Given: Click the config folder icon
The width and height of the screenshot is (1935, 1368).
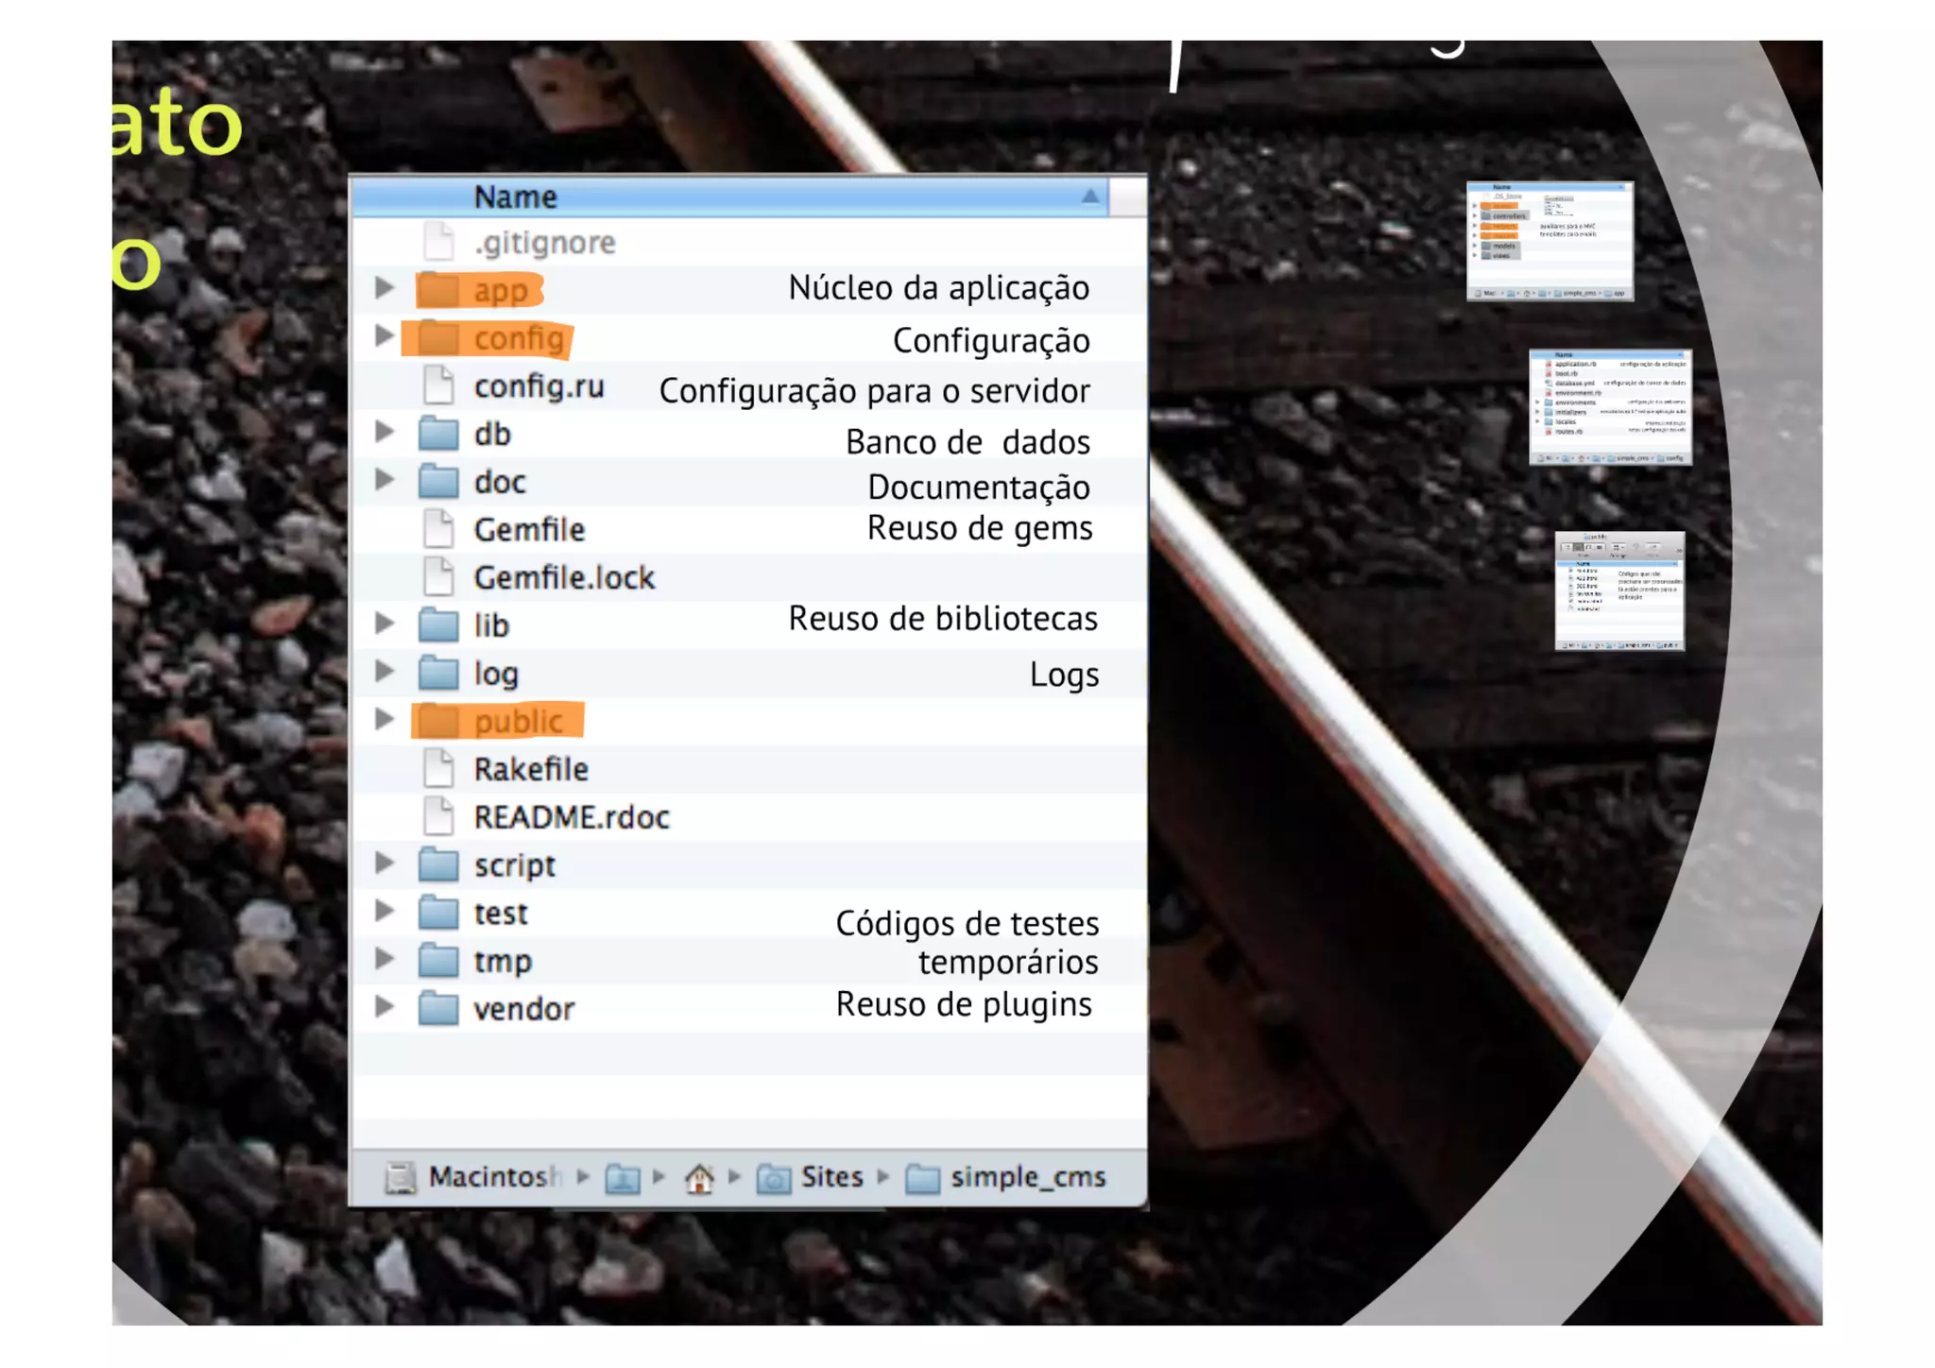Looking at the screenshot, I should 438,337.
